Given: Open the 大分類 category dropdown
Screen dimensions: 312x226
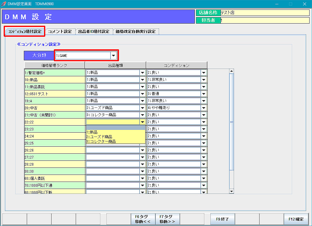Looking at the screenshot, I should 113,56.
